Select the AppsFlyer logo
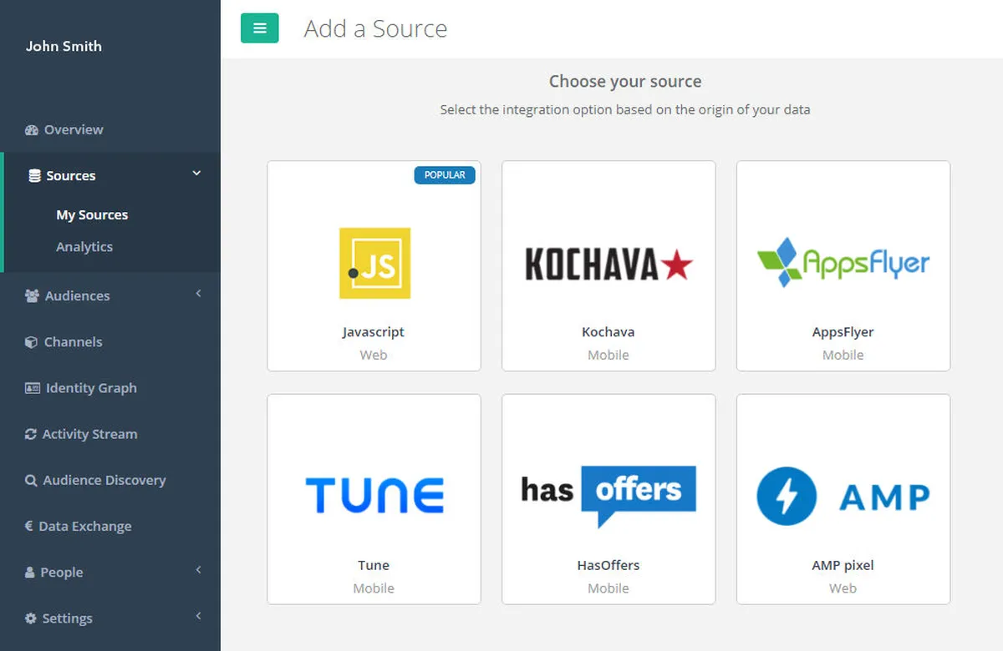This screenshot has height=651, width=1003. [x=843, y=263]
